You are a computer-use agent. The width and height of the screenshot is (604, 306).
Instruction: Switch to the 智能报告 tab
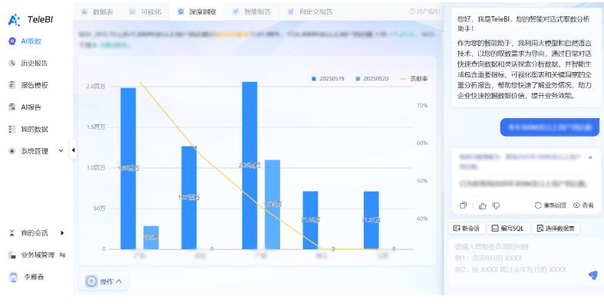252,12
